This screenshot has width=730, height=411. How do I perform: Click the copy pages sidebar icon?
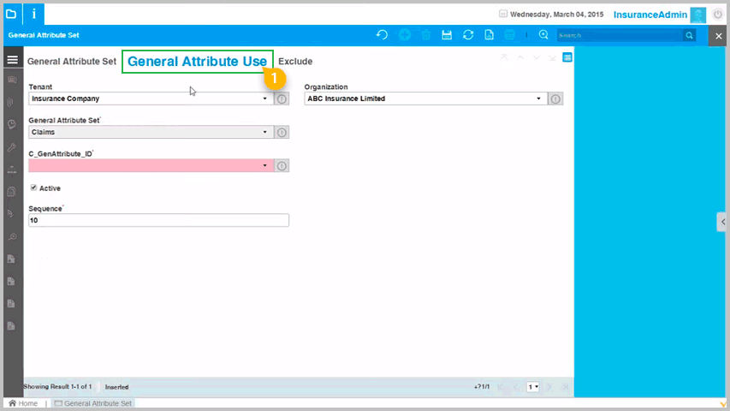[x=12, y=192]
